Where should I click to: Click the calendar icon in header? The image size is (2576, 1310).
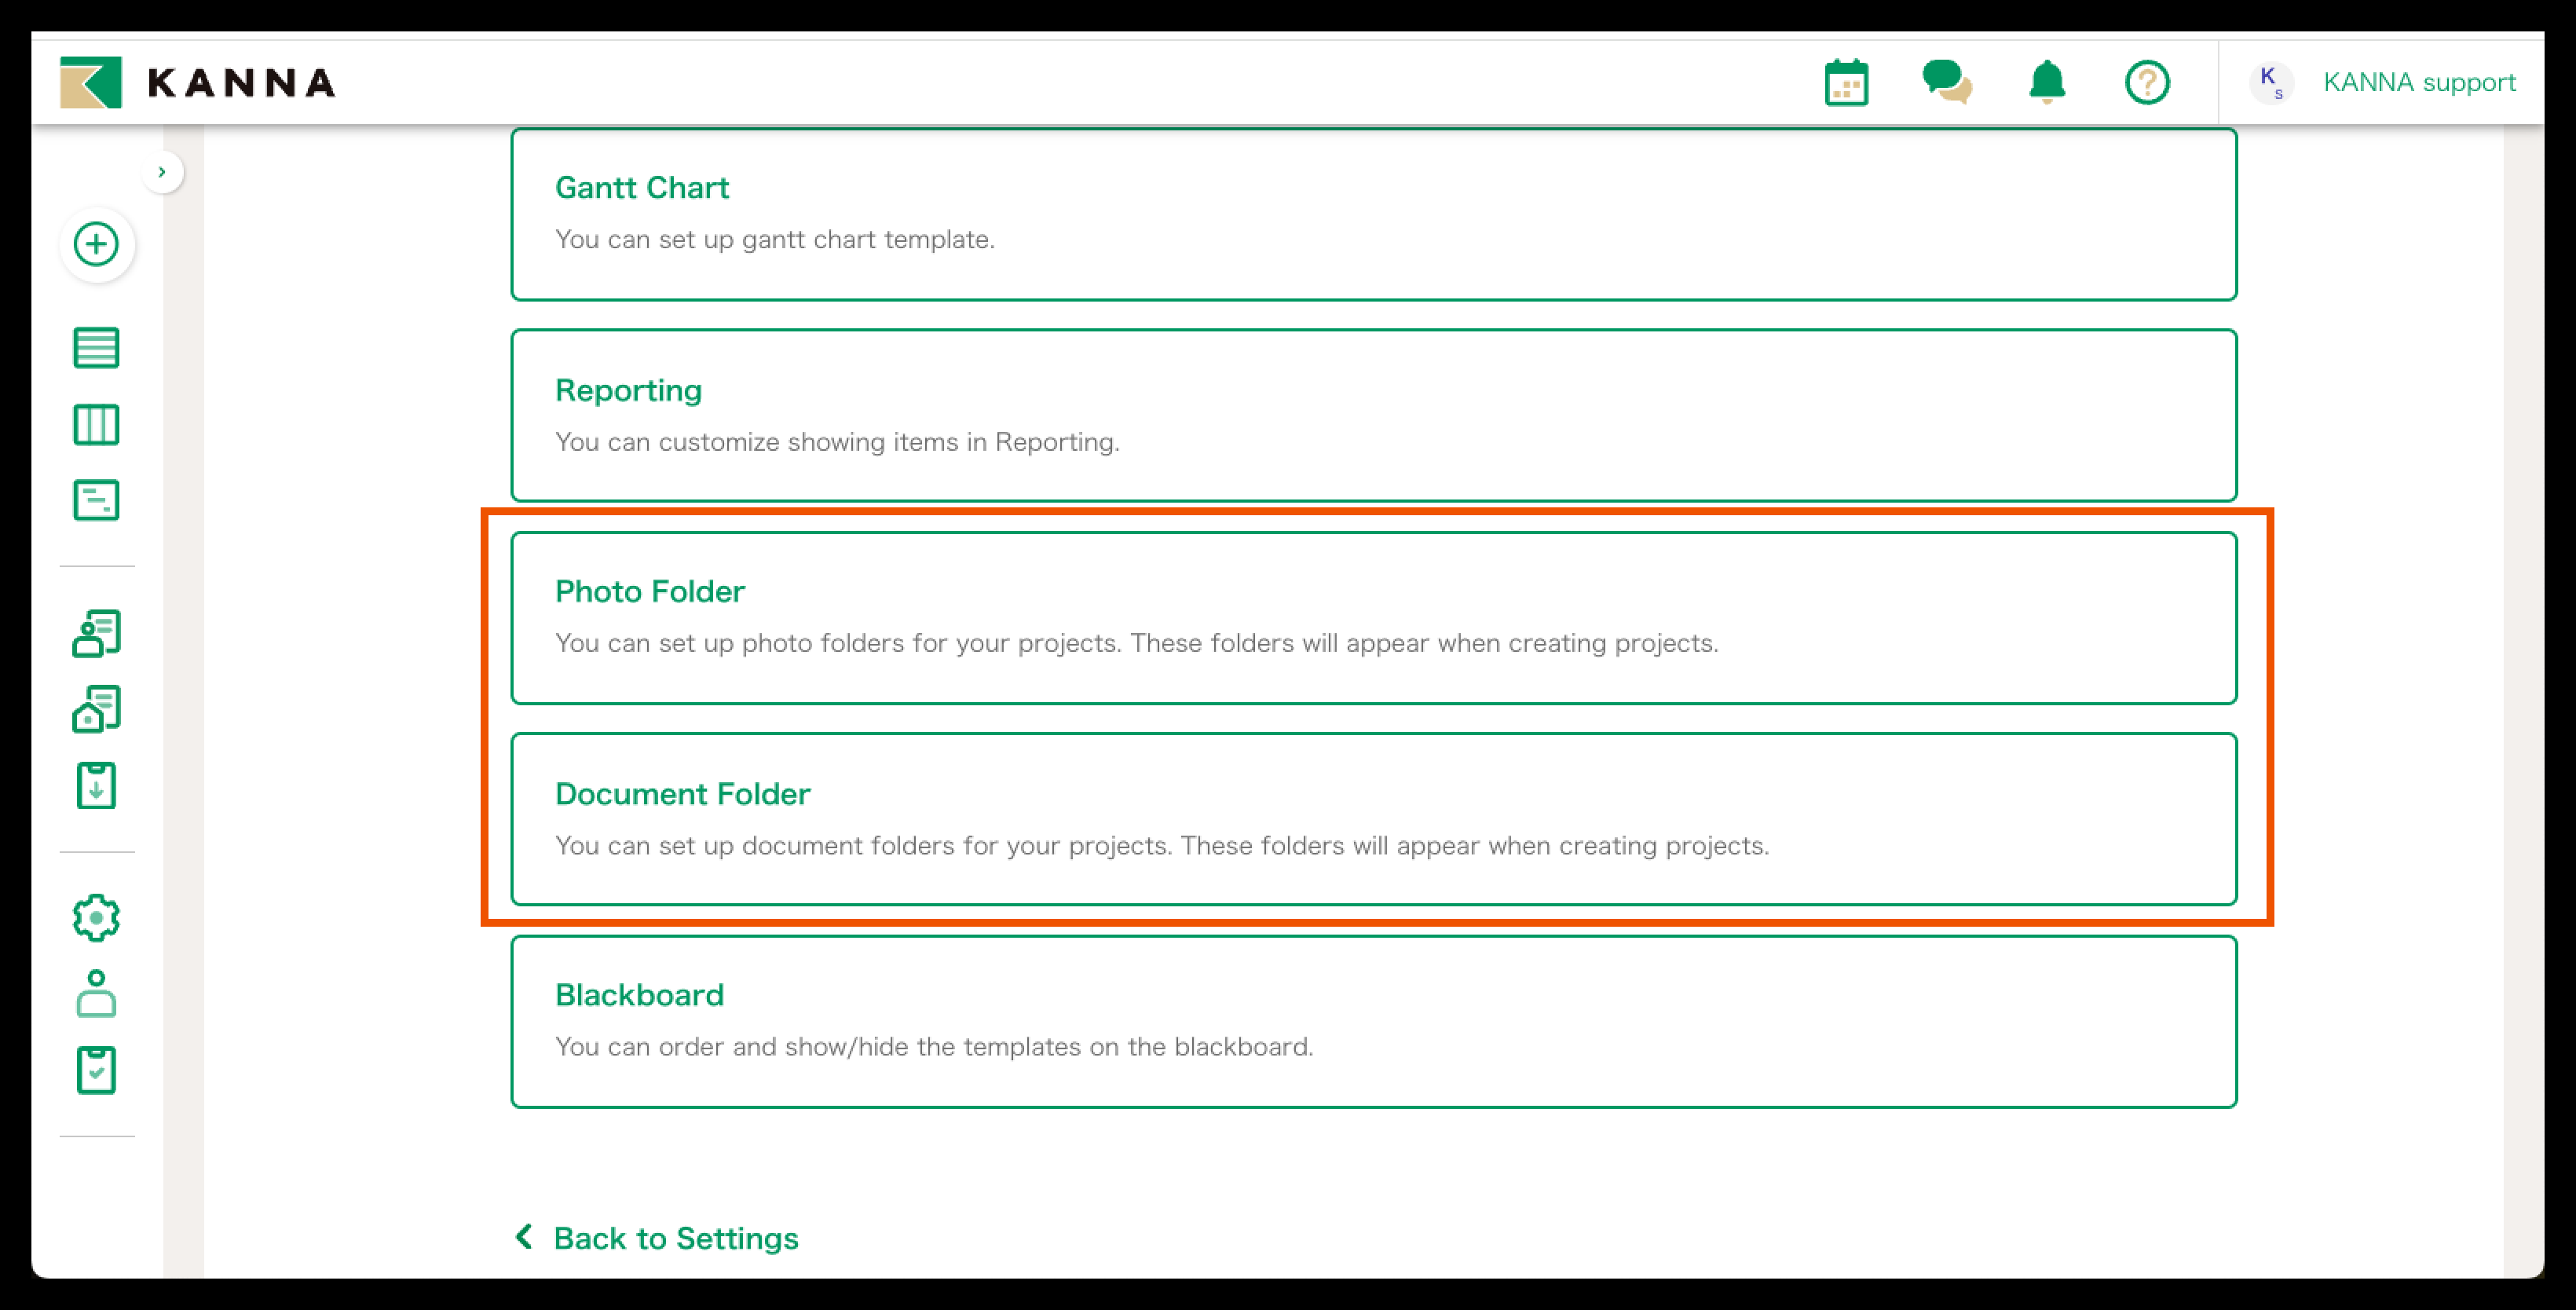pos(1846,82)
